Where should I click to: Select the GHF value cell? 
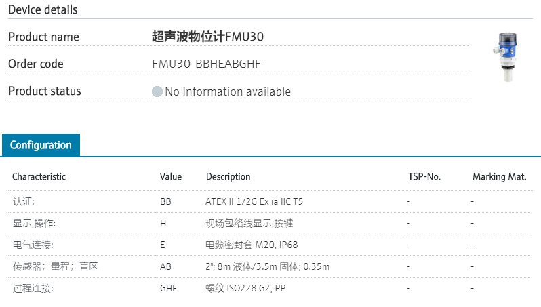tap(168, 288)
